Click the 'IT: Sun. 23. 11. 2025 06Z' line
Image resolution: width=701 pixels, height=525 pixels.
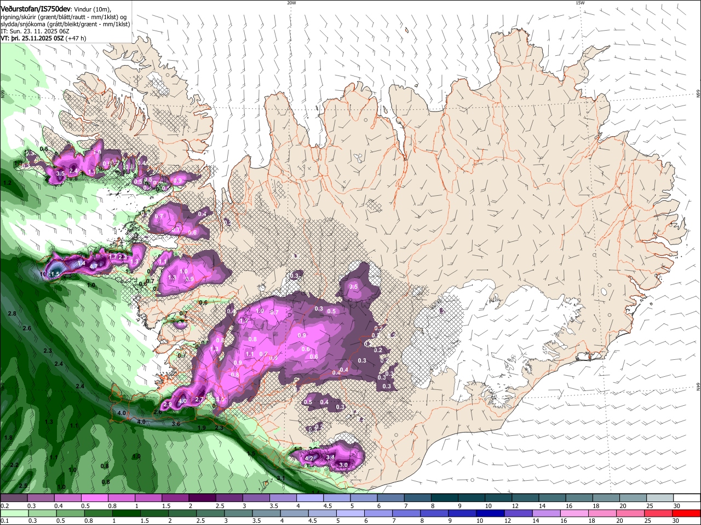click(35, 31)
